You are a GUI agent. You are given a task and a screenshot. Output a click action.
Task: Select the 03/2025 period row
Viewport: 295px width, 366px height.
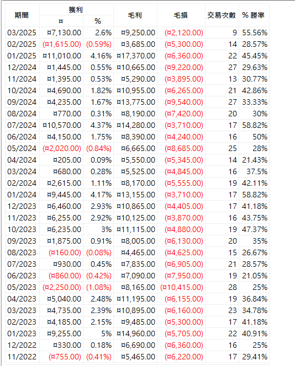[137, 33]
